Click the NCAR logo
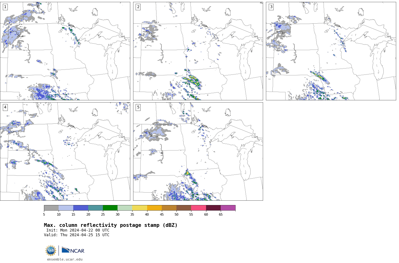This screenshot has width=399, height=263. click(73, 250)
